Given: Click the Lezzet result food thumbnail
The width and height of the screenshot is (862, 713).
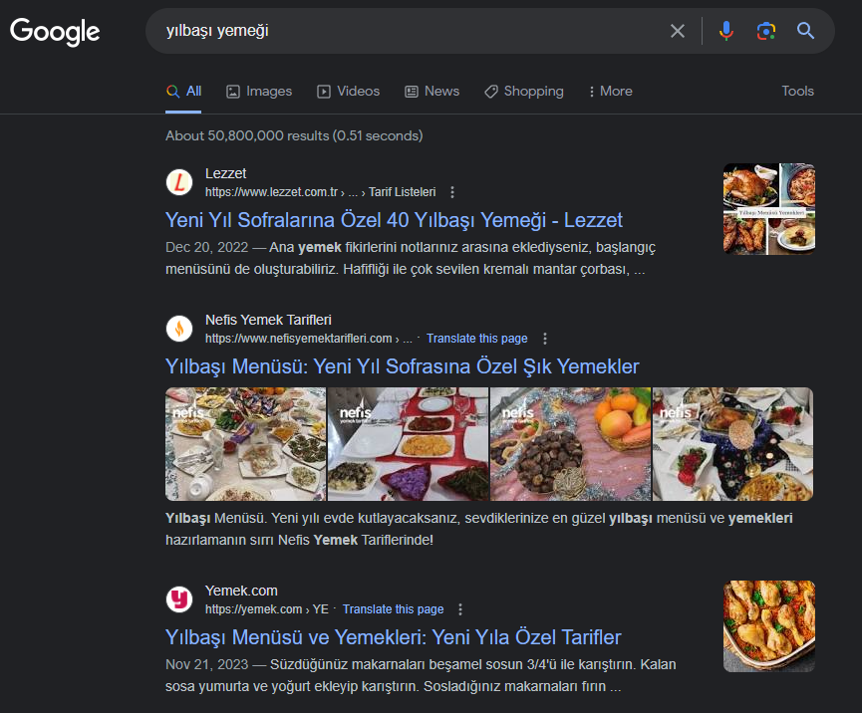Looking at the screenshot, I should coord(769,209).
